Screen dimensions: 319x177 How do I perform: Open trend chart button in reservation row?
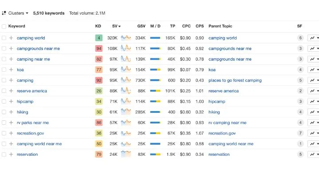point(312,154)
